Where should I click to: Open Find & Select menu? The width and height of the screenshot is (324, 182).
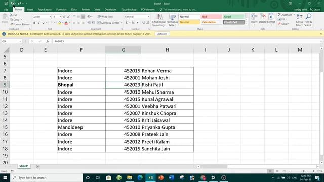(308, 20)
